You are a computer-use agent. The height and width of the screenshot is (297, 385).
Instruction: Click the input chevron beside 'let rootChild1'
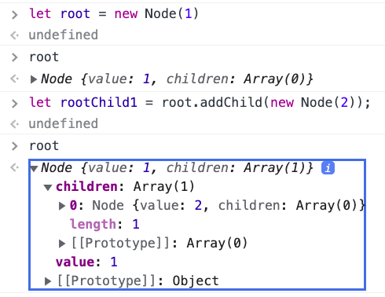(15, 104)
